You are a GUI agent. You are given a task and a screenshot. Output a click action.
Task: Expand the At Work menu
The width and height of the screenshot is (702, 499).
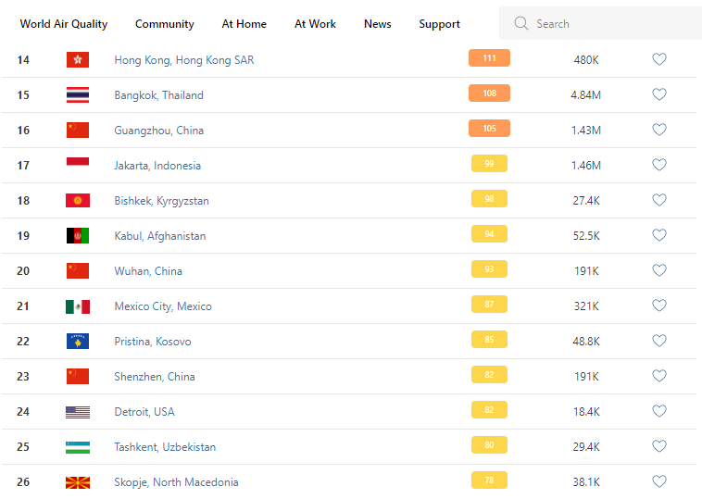point(315,24)
